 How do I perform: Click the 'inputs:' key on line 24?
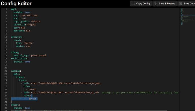pos(23,80)
